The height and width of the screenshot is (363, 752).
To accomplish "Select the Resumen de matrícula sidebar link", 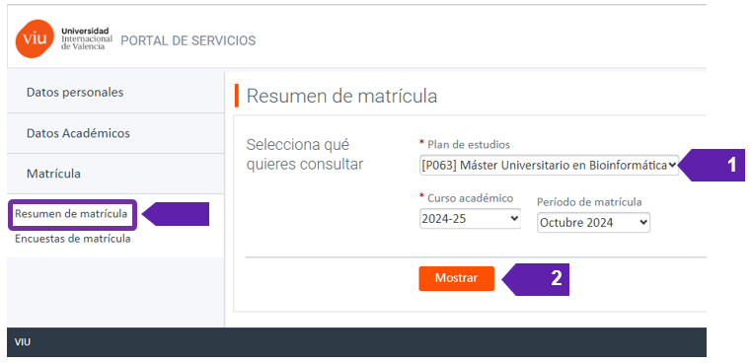I will [71, 214].
